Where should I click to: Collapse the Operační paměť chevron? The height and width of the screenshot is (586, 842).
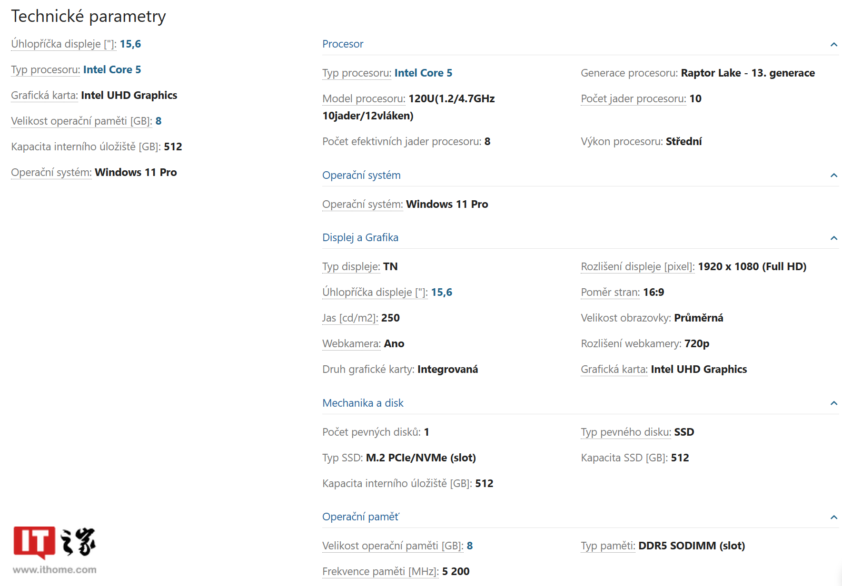pos(833,517)
